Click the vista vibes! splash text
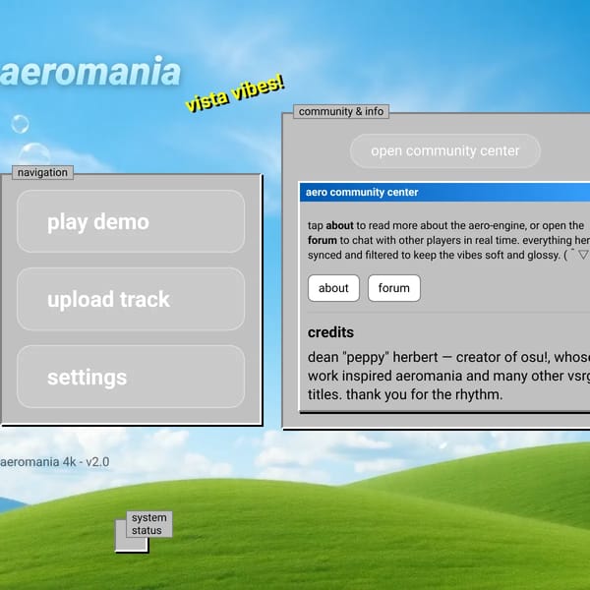Image resolution: width=590 pixels, height=590 pixels. 235,93
